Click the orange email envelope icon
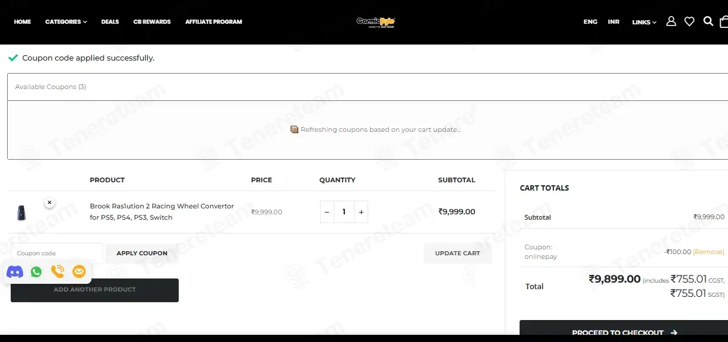Viewport: 728px width, 342px height. tap(79, 272)
